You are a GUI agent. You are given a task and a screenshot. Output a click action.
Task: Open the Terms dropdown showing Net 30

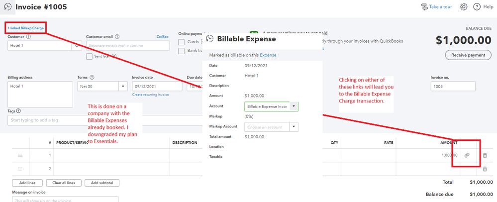click(x=123, y=87)
